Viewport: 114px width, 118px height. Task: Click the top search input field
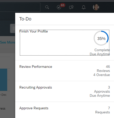click(x=20, y=7)
